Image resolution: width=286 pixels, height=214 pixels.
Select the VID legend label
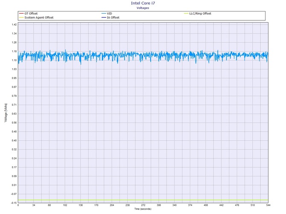[x=109, y=14]
